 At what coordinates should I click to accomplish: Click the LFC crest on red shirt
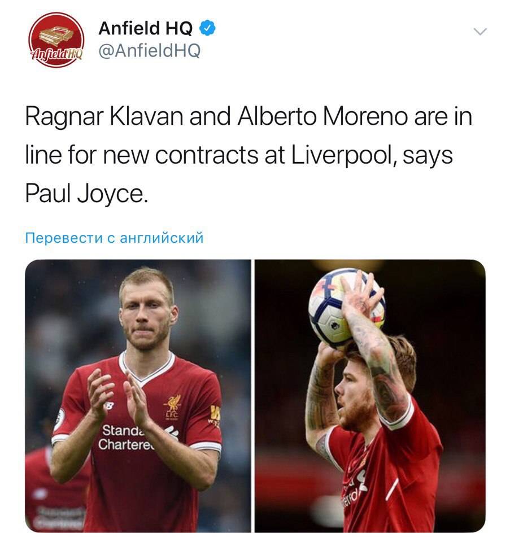pyautogui.click(x=173, y=407)
